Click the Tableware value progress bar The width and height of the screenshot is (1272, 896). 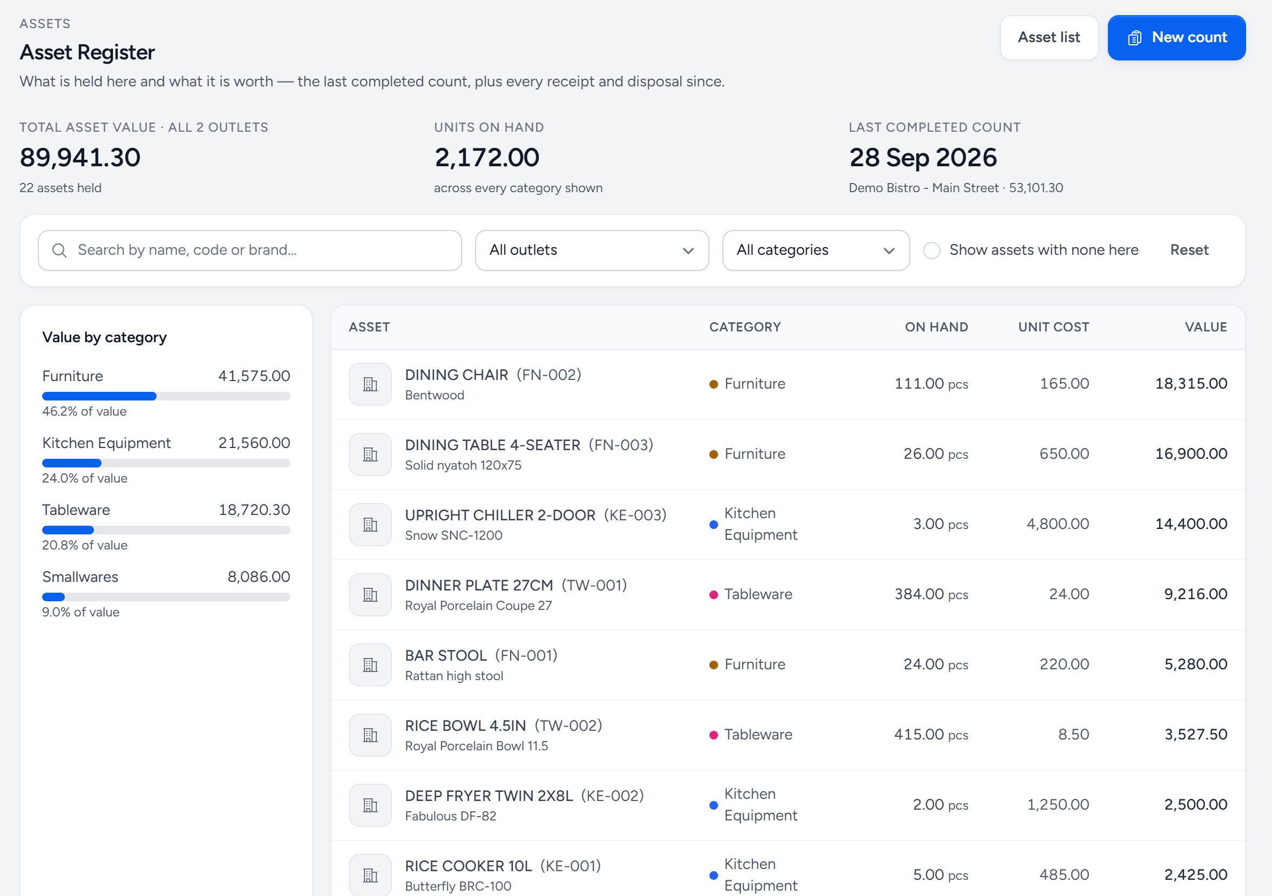(166, 530)
